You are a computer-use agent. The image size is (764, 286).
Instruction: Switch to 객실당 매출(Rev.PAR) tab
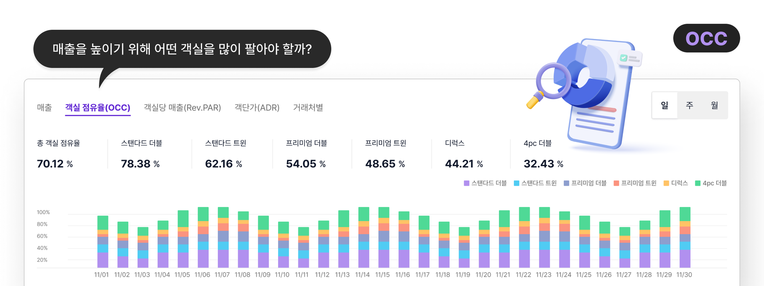click(182, 108)
